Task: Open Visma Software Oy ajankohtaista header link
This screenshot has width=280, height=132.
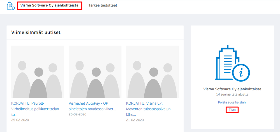Action: click(49, 5)
